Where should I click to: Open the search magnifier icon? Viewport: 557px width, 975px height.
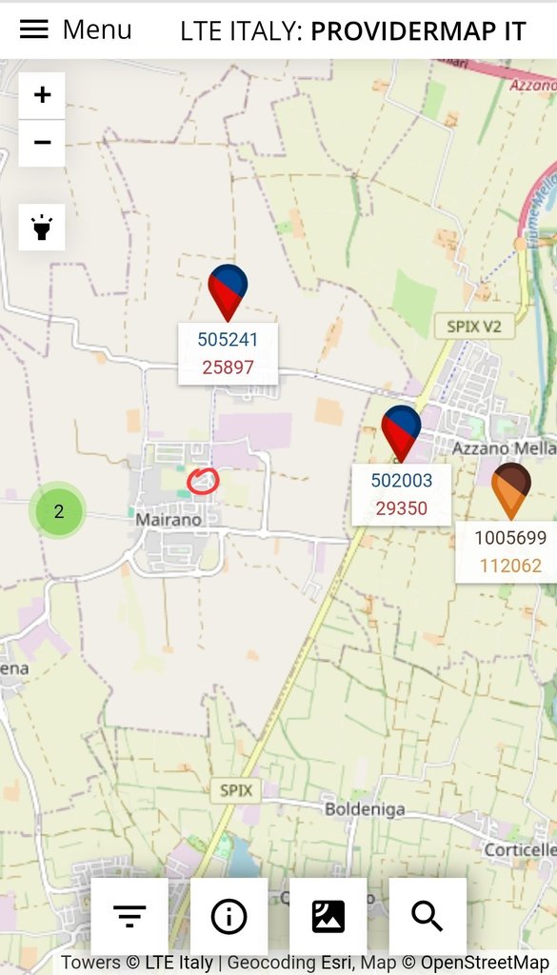[x=428, y=917]
